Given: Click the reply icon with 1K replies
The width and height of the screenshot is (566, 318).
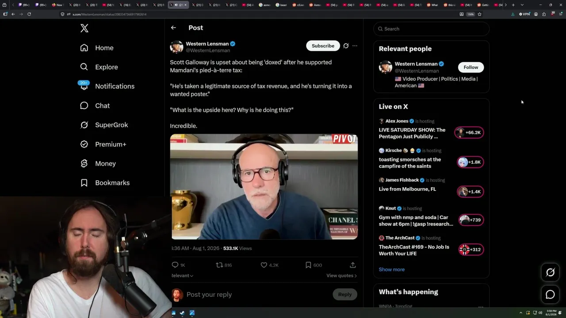Looking at the screenshot, I should (175, 265).
